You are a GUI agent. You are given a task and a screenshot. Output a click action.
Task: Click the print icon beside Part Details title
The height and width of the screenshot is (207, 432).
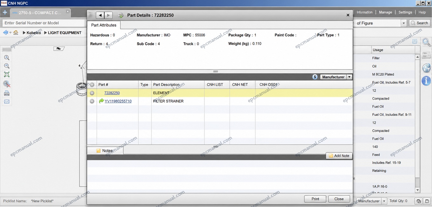click(x=121, y=15)
